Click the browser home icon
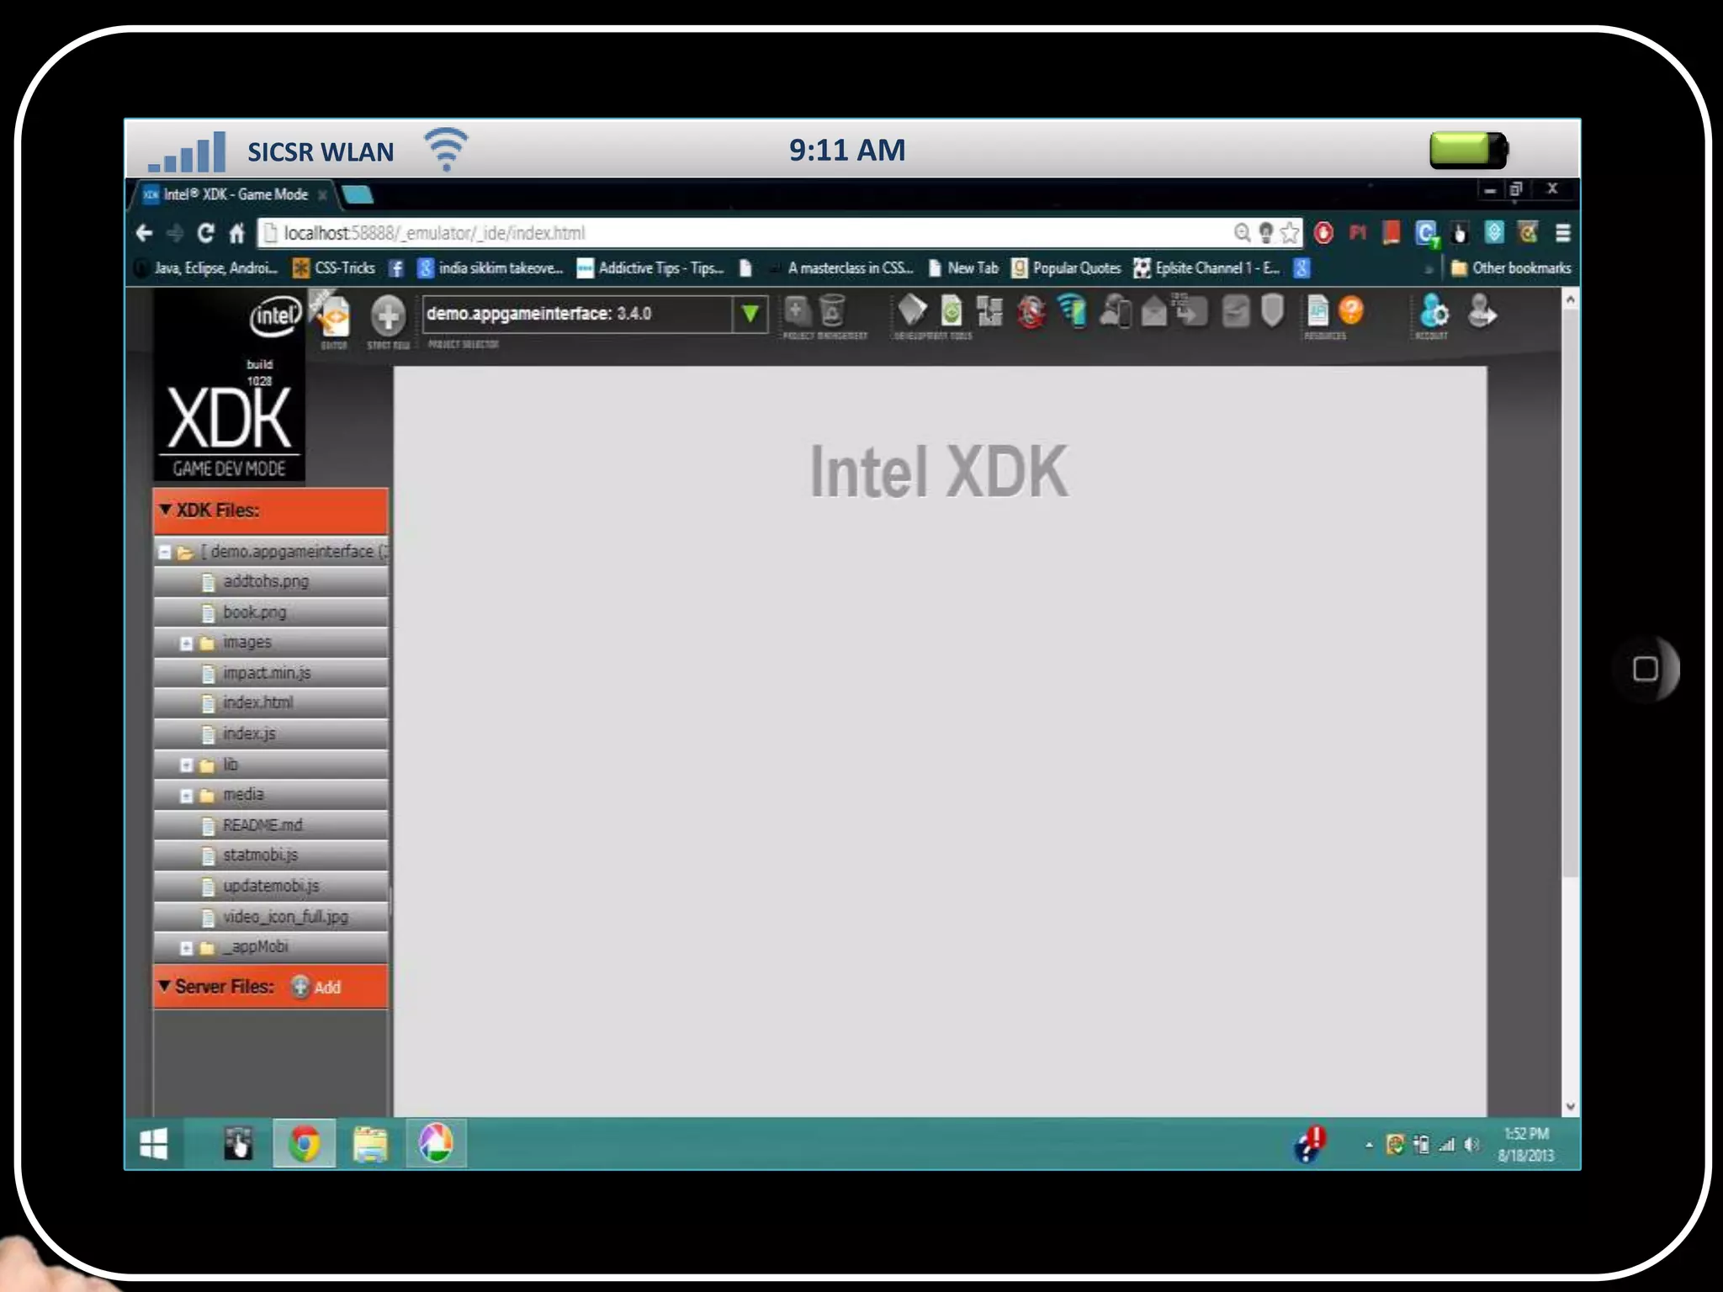The image size is (1723, 1292). click(x=236, y=233)
